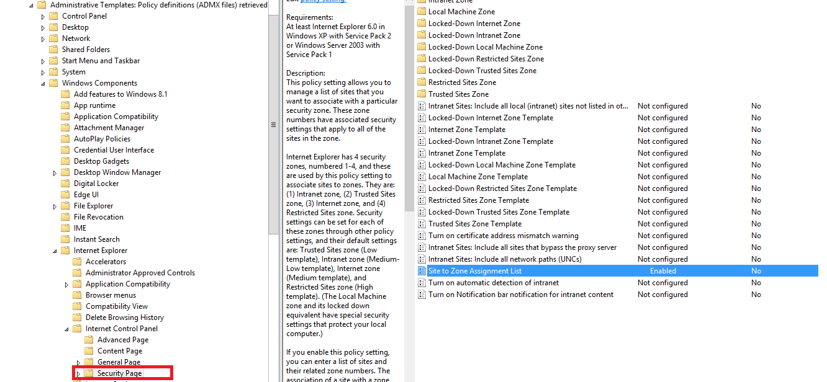The width and height of the screenshot is (827, 382).
Task: Click the Enabled state of Site to Zone
Action: pos(663,271)
